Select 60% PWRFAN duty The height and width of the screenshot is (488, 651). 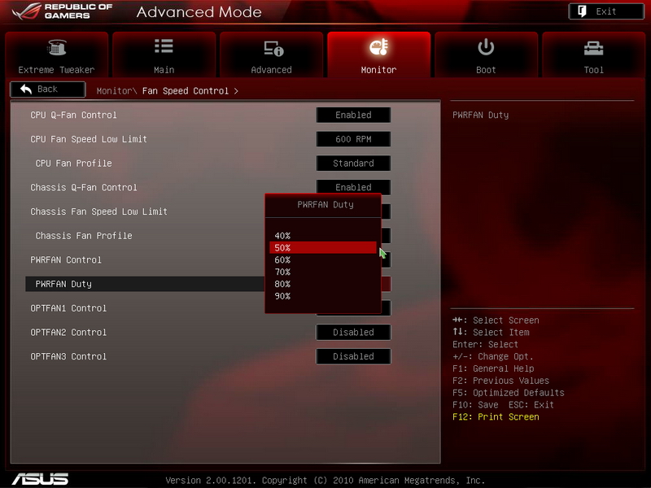(323, 259)
